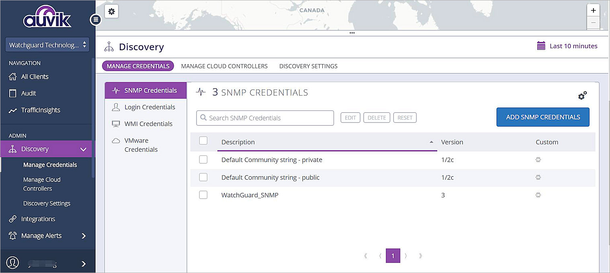Image resolution: width=610 pixels, height=273 pixels.
Task: Open the Discovery Settings tab
Action: 308,66
